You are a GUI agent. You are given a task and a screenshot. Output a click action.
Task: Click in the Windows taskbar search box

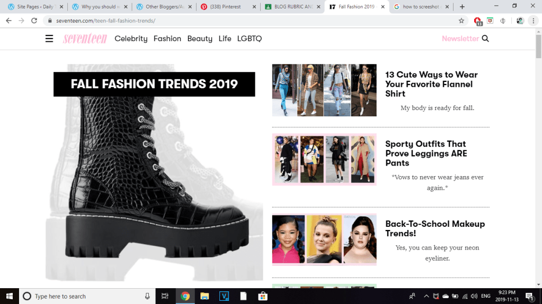(85, 296)
